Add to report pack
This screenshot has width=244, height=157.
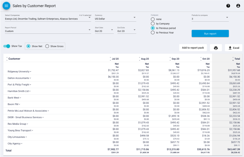tap(193, 48)
